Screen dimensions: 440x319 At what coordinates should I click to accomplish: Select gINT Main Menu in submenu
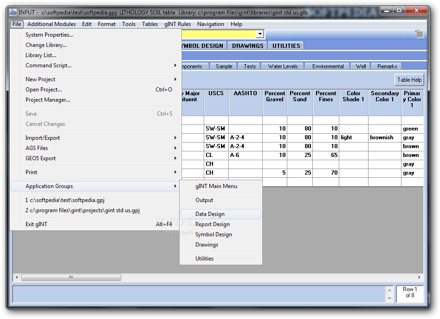click(221, 186)
